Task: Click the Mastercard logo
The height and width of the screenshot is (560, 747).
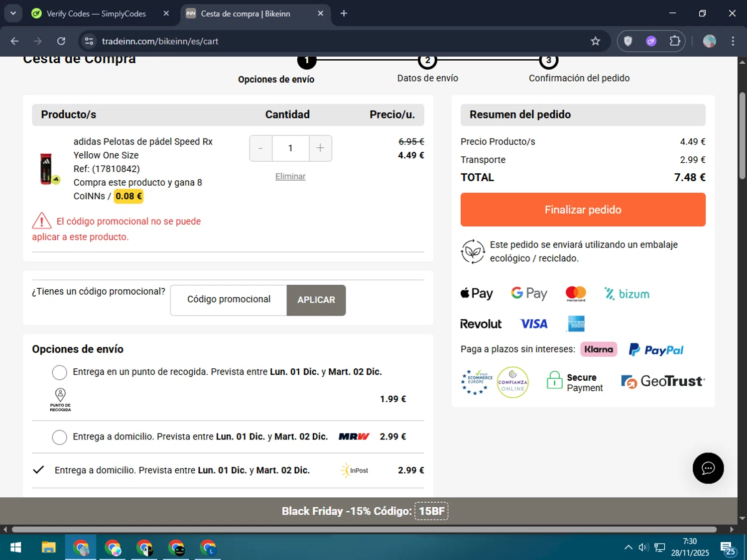Action: pos(576,294)
